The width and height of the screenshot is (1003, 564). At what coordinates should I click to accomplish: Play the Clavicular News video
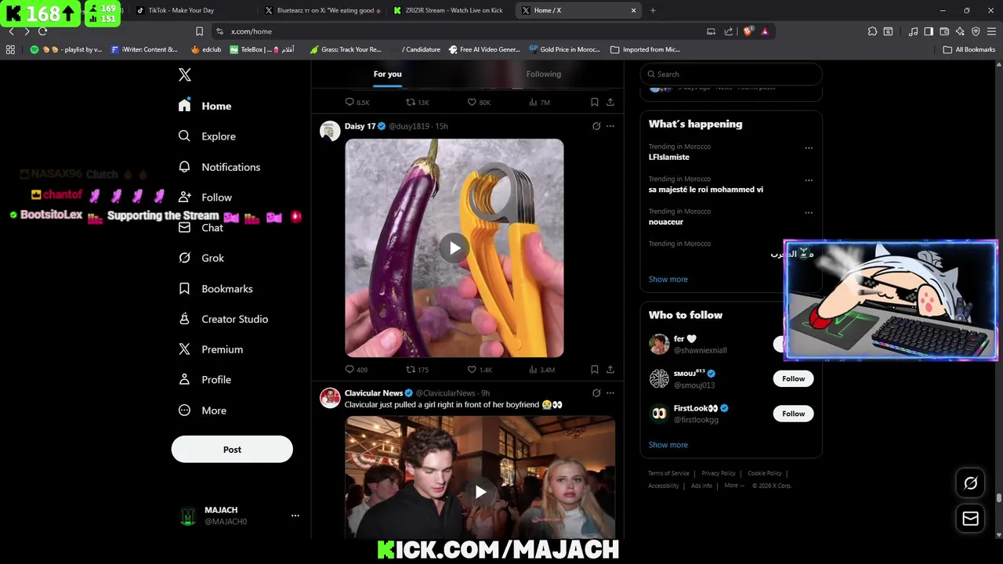[x=480, y=492]
